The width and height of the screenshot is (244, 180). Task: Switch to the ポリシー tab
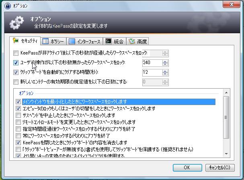point(53,41)
